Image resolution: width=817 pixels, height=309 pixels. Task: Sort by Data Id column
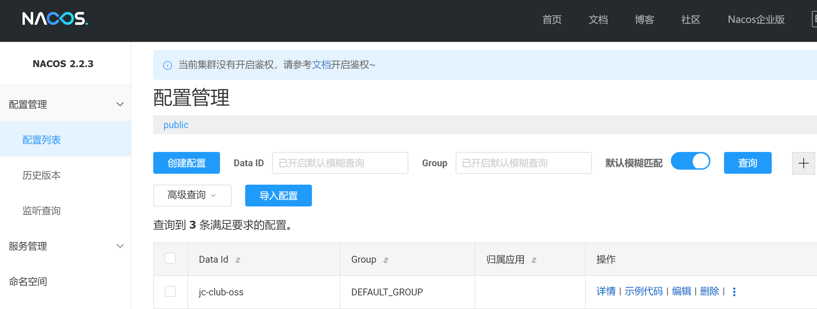(238, 260)
